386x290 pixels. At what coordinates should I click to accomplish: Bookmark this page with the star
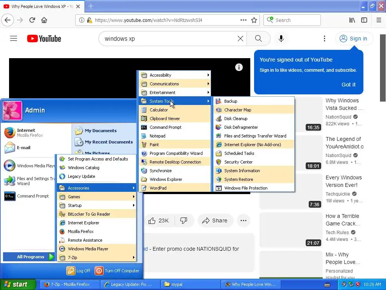[254, 20]
